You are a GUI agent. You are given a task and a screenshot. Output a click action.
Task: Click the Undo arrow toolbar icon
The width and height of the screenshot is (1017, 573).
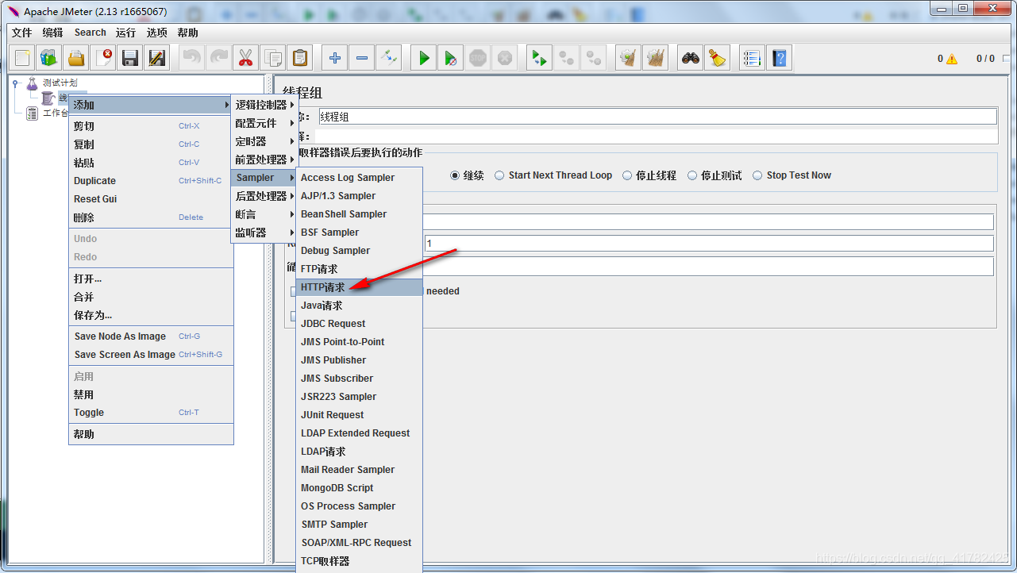pos(192,58)
